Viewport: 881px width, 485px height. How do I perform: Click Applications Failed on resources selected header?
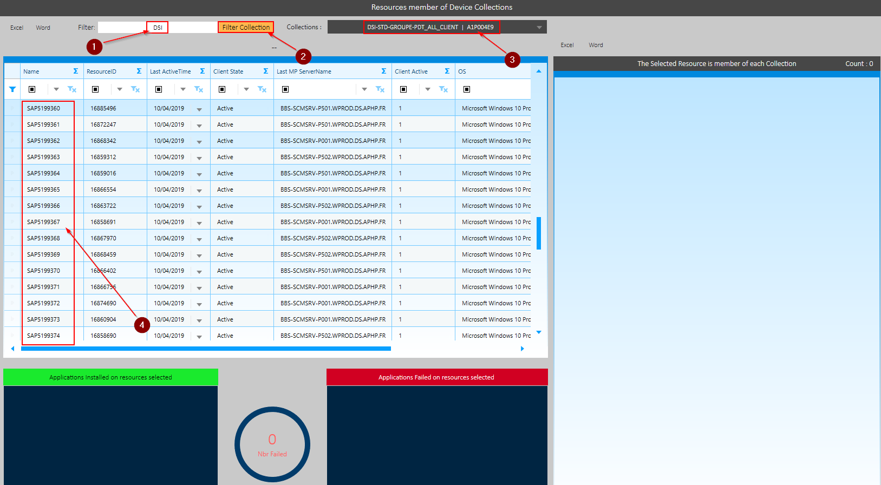tap(436, 377)
